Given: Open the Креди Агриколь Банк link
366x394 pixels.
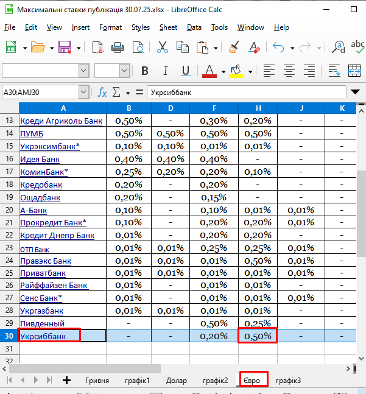Looking at the screenshot, I should pyautogui.click(x=61, y=121).
